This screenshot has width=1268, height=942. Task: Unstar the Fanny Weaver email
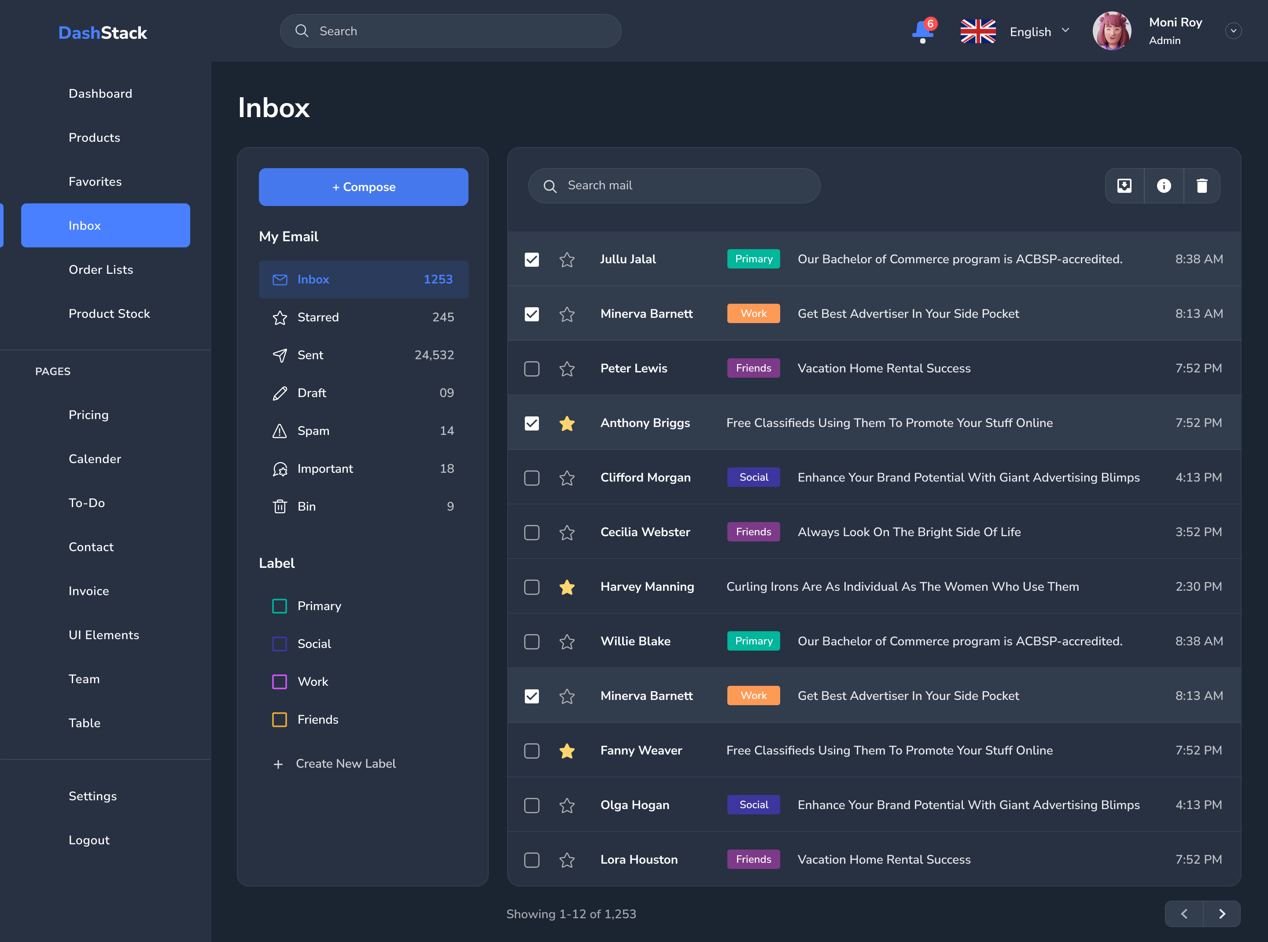click(x=567, y=751)
